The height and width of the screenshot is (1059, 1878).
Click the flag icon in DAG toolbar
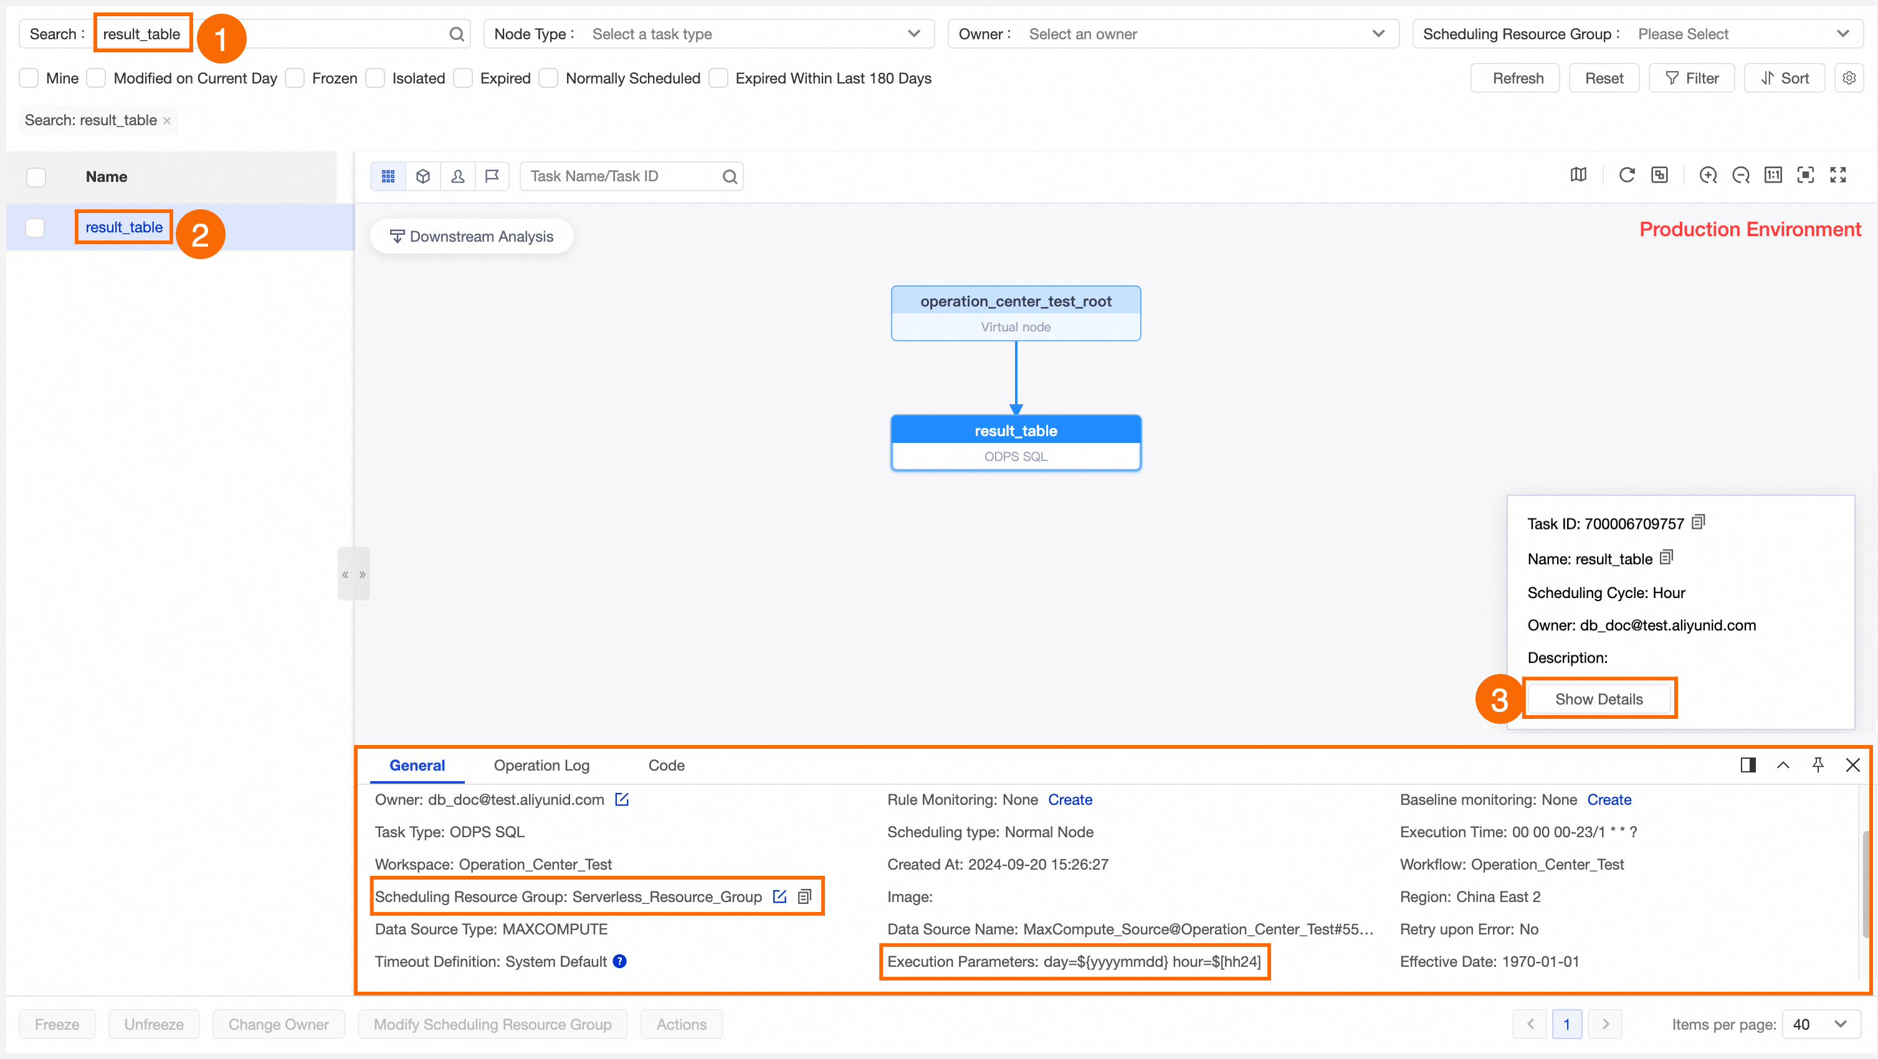(x=492, y=176)
